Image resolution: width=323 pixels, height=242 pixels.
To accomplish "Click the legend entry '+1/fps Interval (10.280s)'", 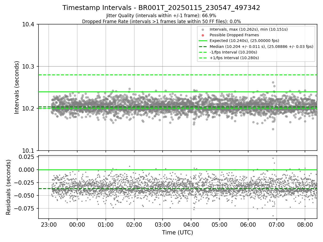I will tap(234, 58).
